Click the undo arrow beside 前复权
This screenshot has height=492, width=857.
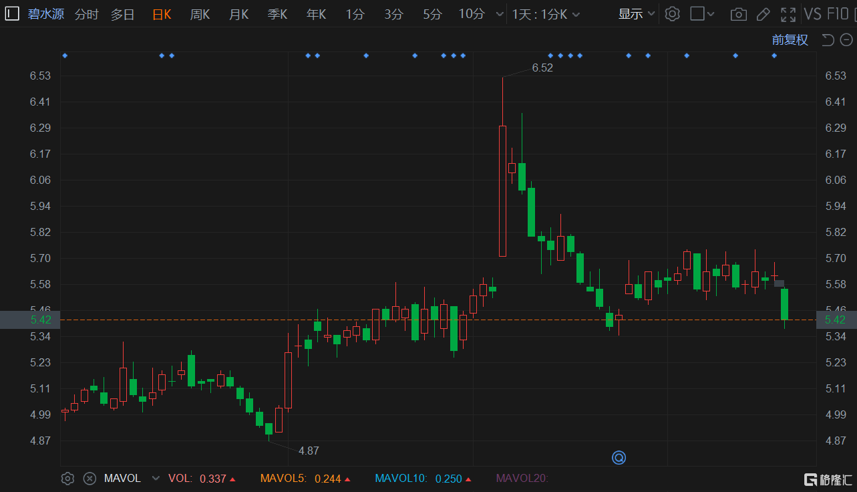point(827,40)
